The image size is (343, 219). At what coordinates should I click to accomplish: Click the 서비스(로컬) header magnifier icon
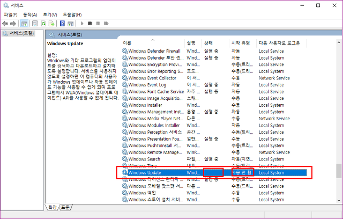(51, 34)
